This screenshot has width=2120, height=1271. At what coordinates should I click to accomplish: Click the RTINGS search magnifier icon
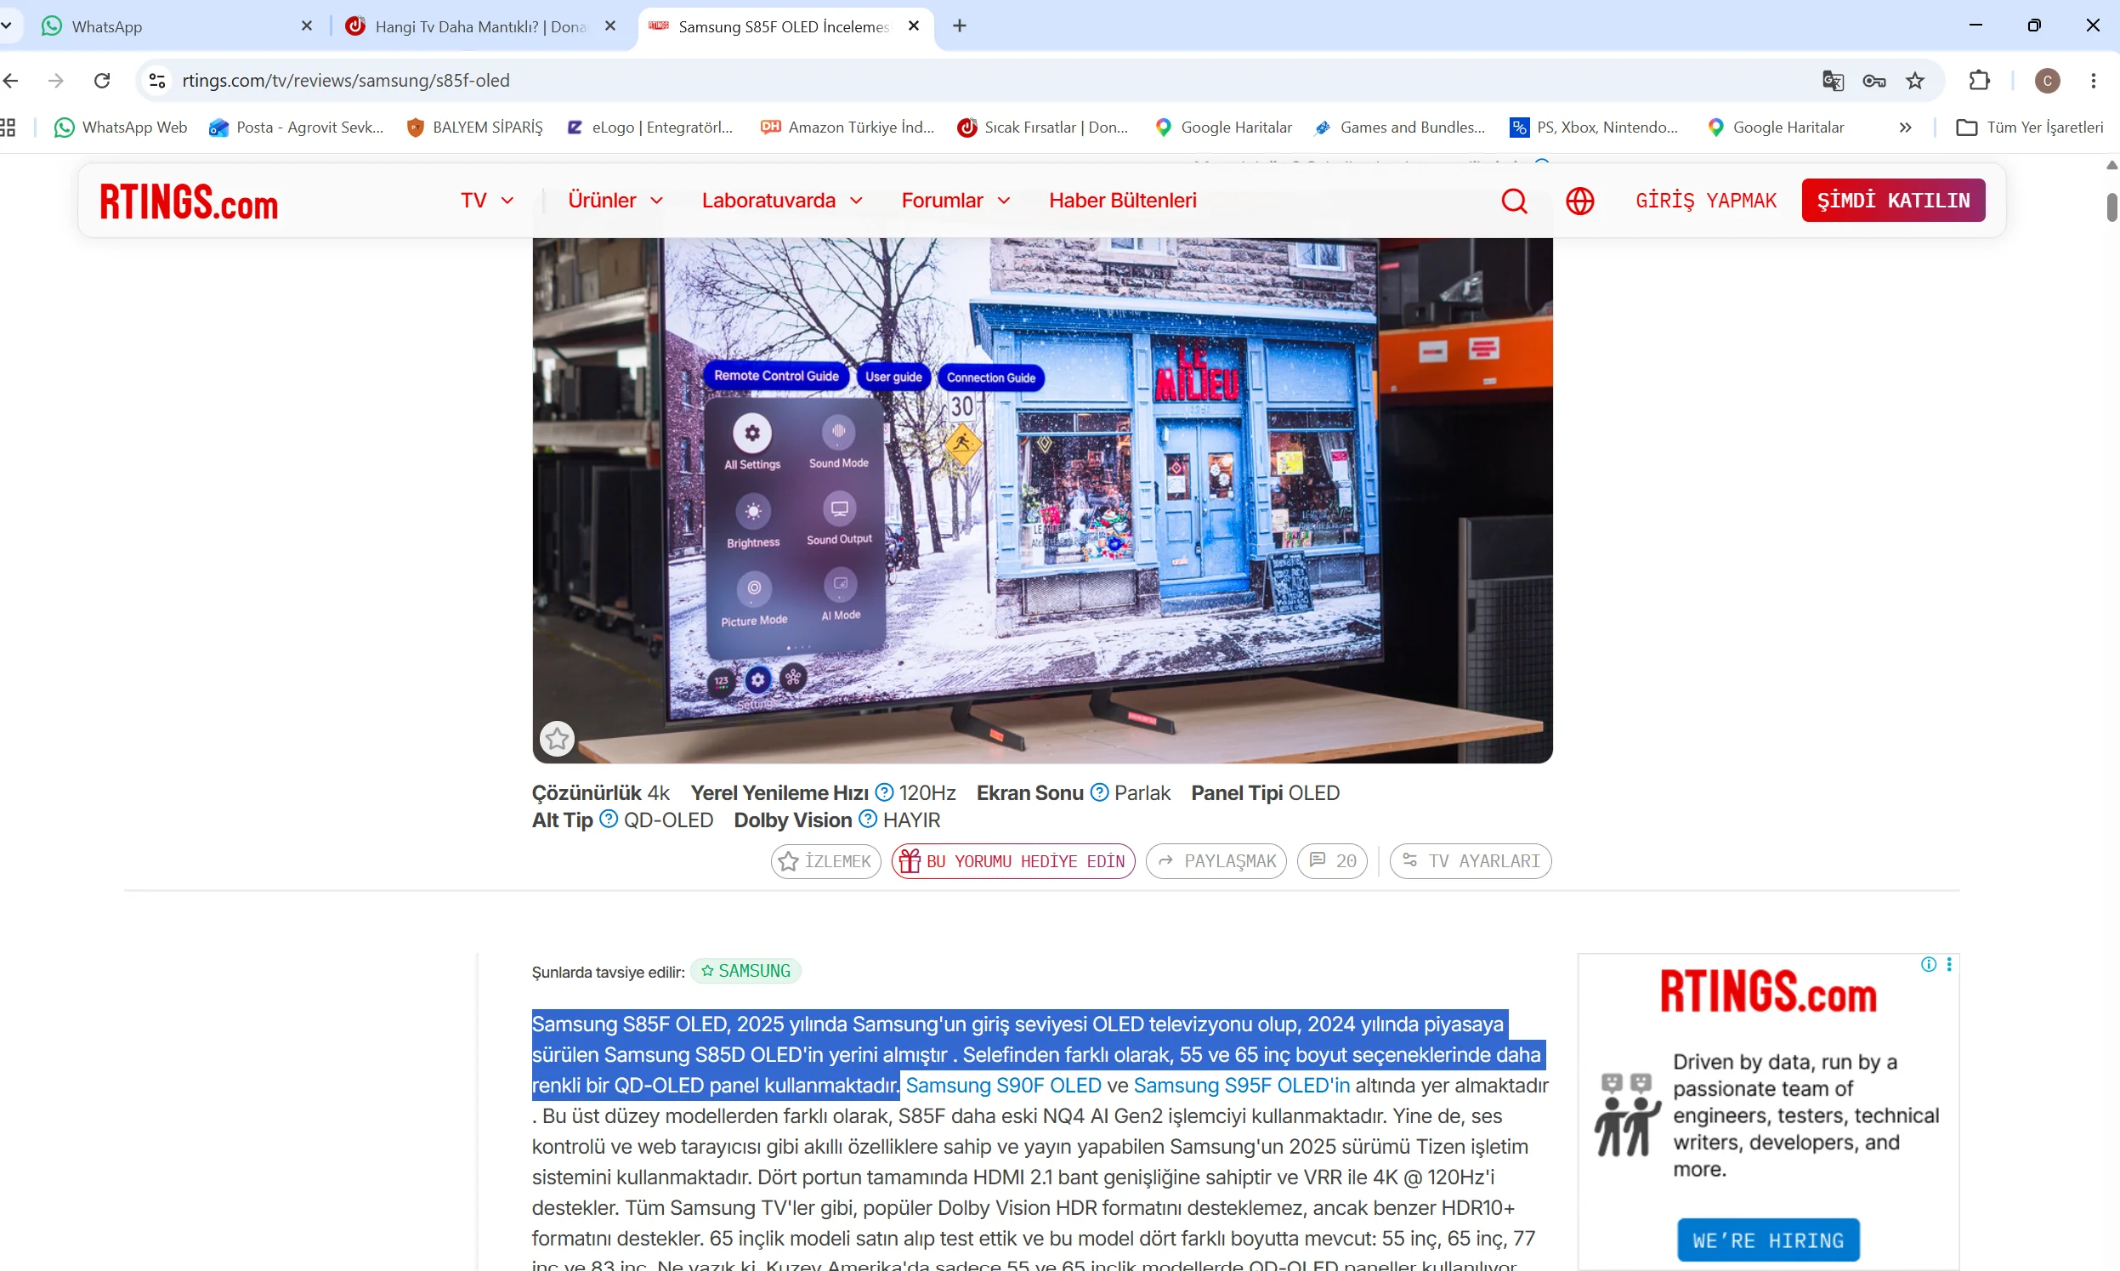point(1514,201)
